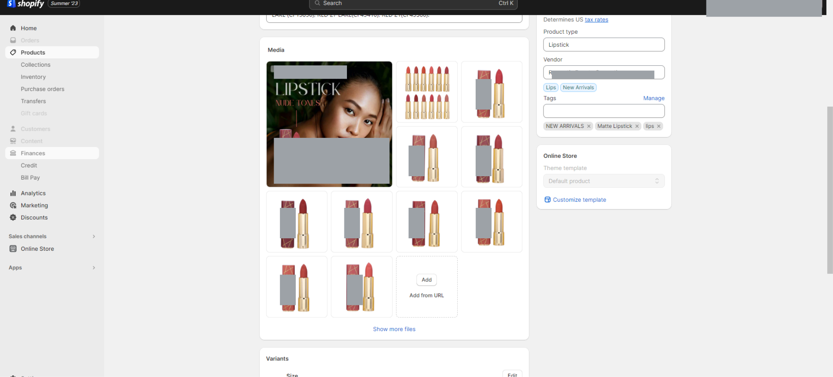Click the Content icon in sidebar

(13, 141)
